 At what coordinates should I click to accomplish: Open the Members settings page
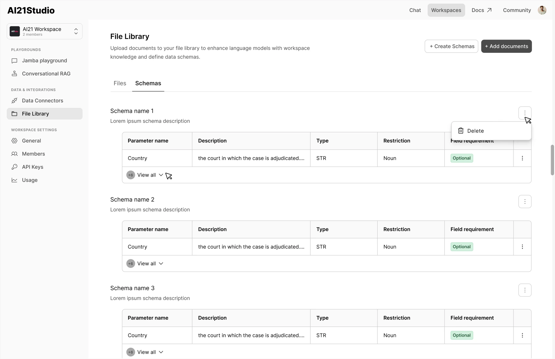coord(33,154)
